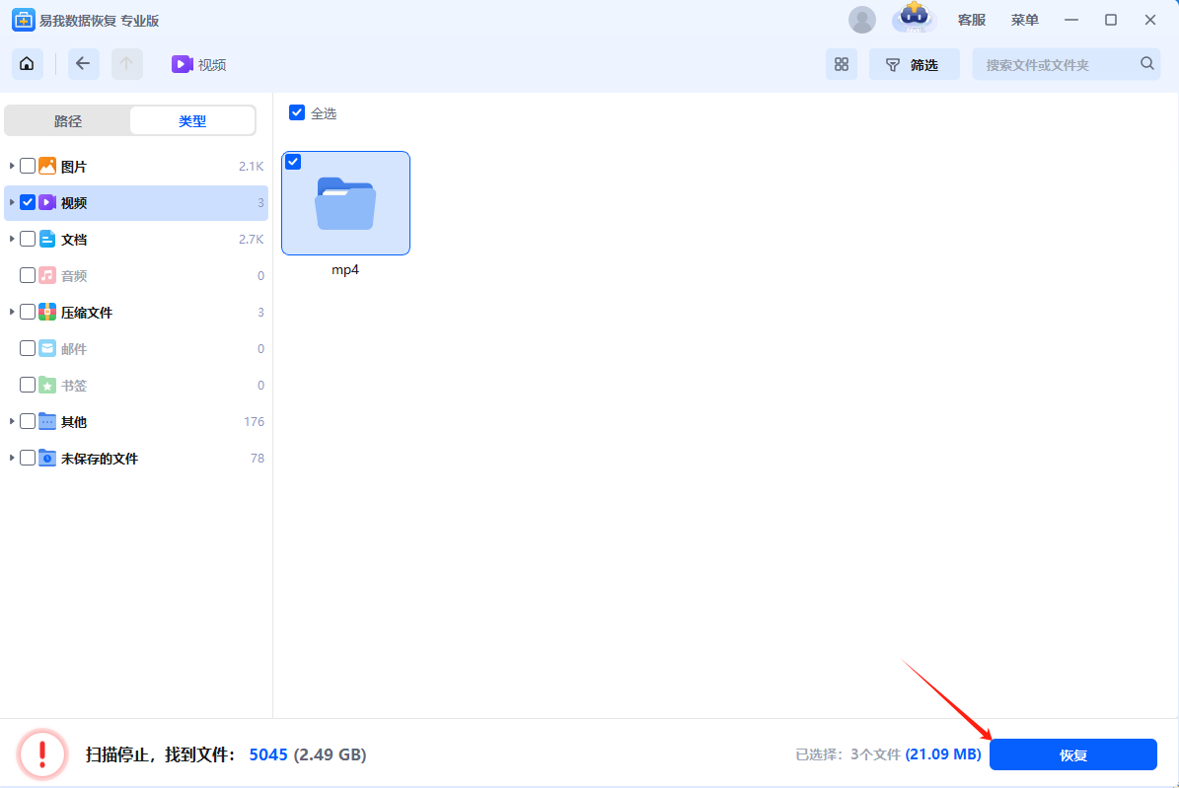1179x788 pixels.
Task: Expand the 压缩文件 tree node
Action: (x=11, y=312)
